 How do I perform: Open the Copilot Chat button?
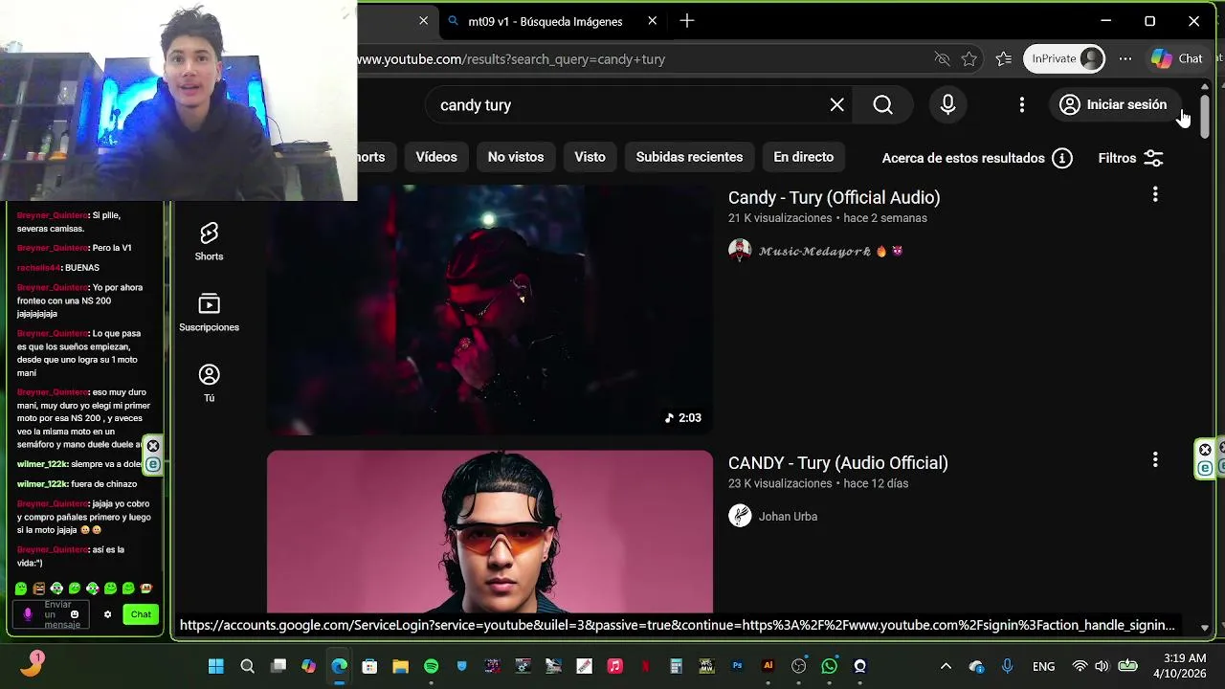tap(1177, 59)
